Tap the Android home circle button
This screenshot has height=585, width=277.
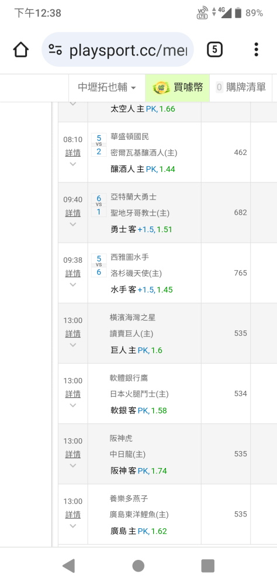(x=138, y=566)
